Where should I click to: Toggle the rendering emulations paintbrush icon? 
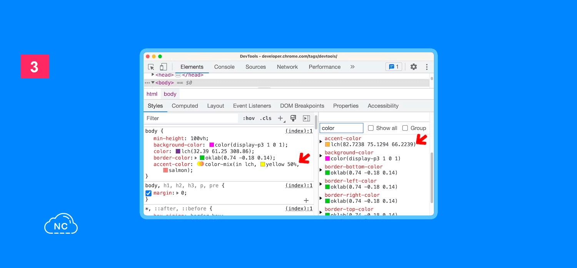coord(293,118)
